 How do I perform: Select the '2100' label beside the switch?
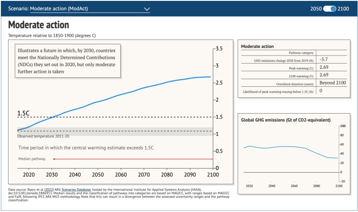click(344, 8)
